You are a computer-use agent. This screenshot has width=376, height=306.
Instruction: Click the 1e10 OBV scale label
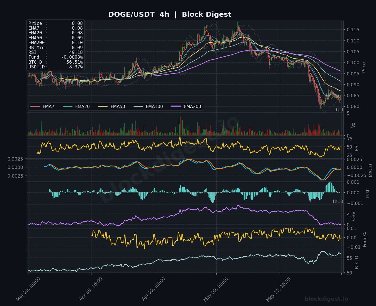(337, 202)
